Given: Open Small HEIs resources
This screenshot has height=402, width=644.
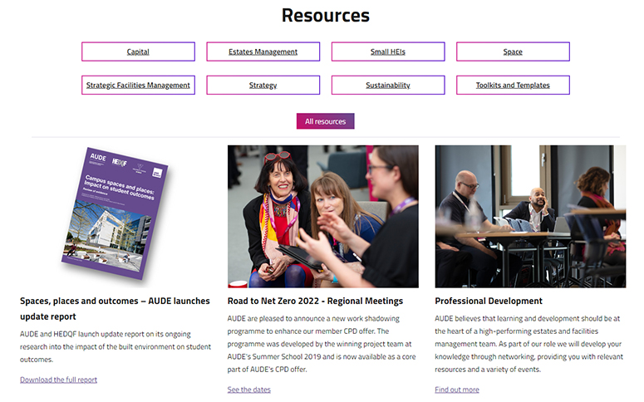Looking at the screenshot, I should [x=387, y=51].
